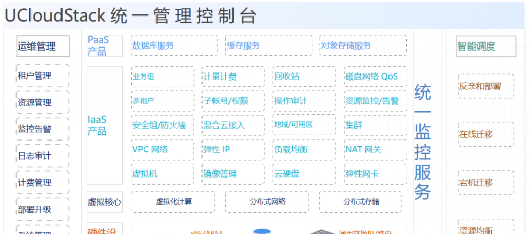Select the 数据库服务 box

coord(174,45)
